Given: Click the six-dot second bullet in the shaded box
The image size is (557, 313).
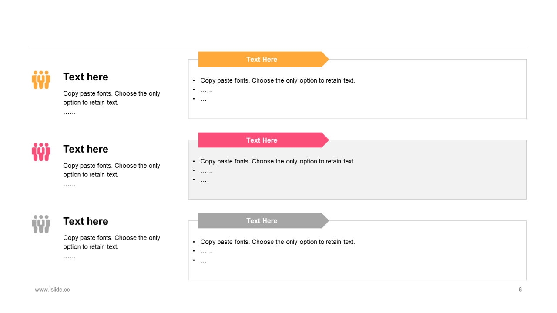Looking at the screenshot, I should click(x=207, y=171).
